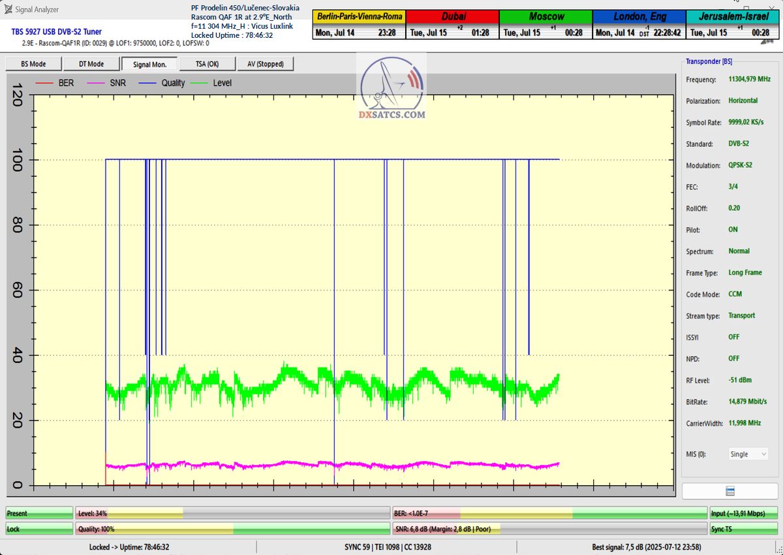Click the AV (Stopped) button
Viewport: 783px width, 555px height.
coord(265,64)
